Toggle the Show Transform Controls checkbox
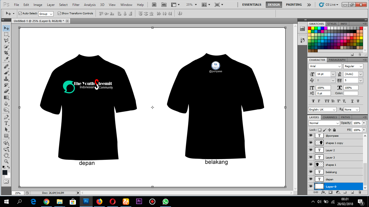Screen dimensions: 369x207 [59, 13]
